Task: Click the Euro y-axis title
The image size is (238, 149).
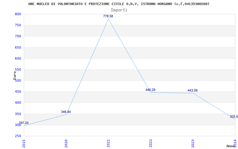Action: click(15, 75)
